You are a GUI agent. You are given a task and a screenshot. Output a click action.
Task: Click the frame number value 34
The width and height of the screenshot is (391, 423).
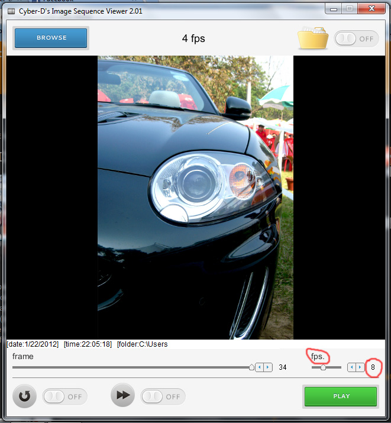pyautogui.click(x=283, y=367)
